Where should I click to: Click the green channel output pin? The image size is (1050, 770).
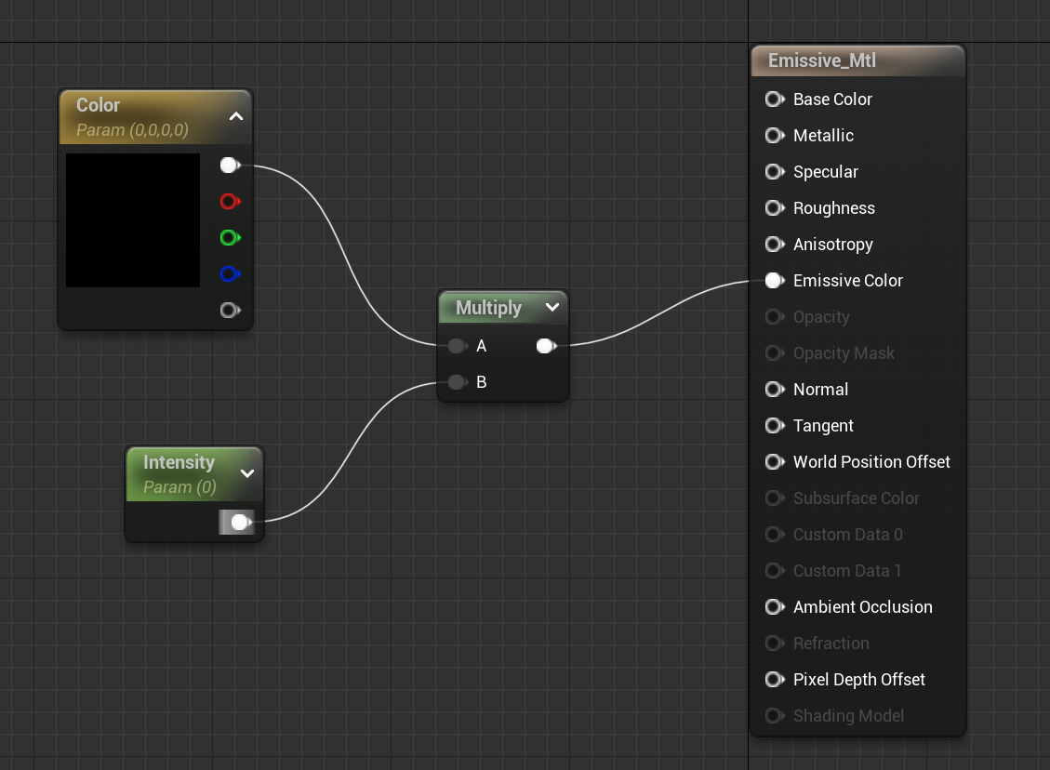229,238
